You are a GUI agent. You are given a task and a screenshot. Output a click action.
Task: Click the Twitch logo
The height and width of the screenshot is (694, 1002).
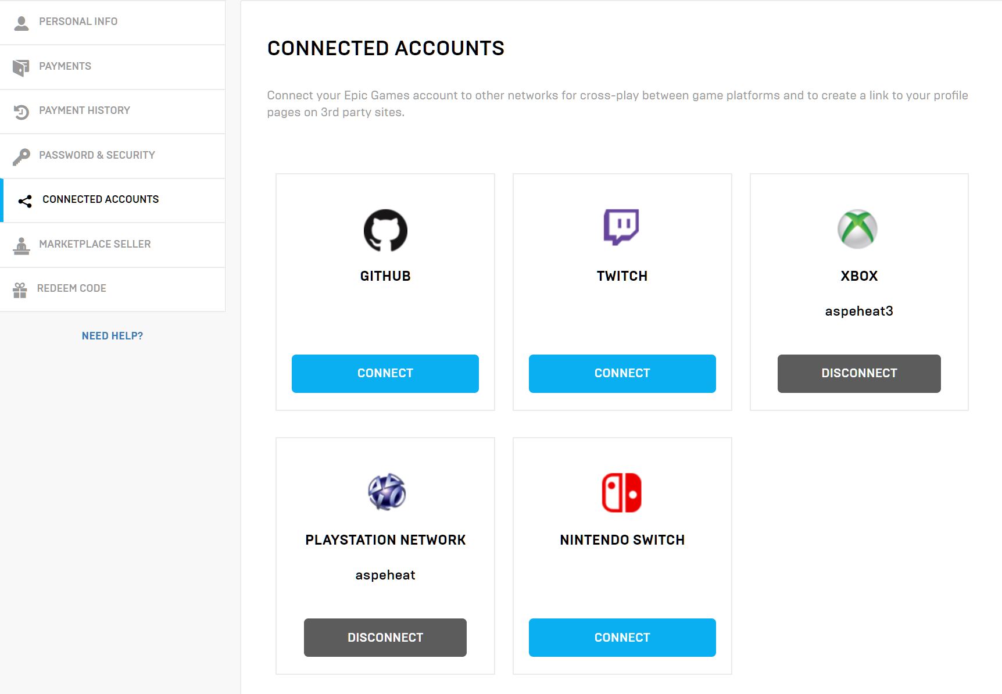[x=621, y=227]
